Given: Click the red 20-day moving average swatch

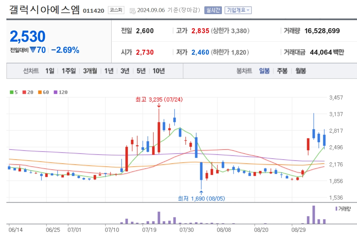Looking at the screenshot, I should coord(24,92).
